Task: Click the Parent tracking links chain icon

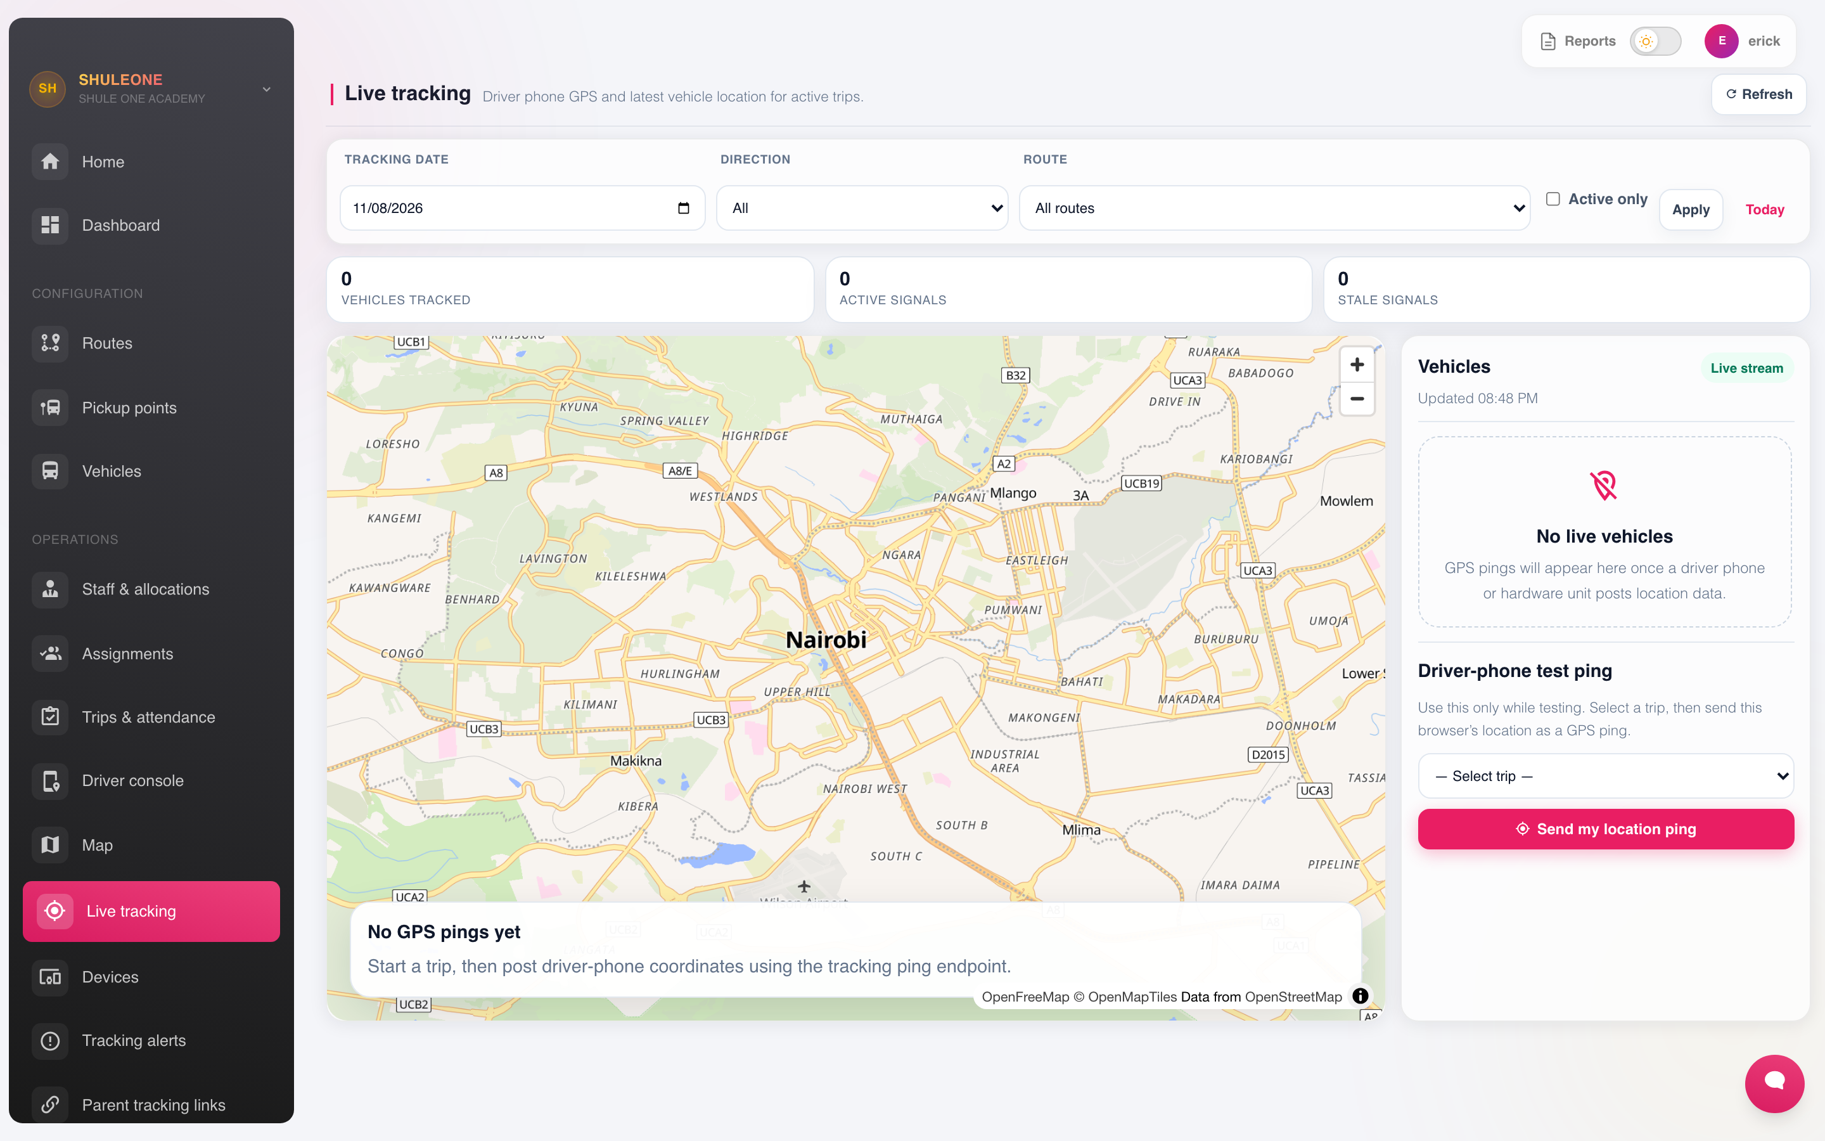Action: (x=50, y=1105)
